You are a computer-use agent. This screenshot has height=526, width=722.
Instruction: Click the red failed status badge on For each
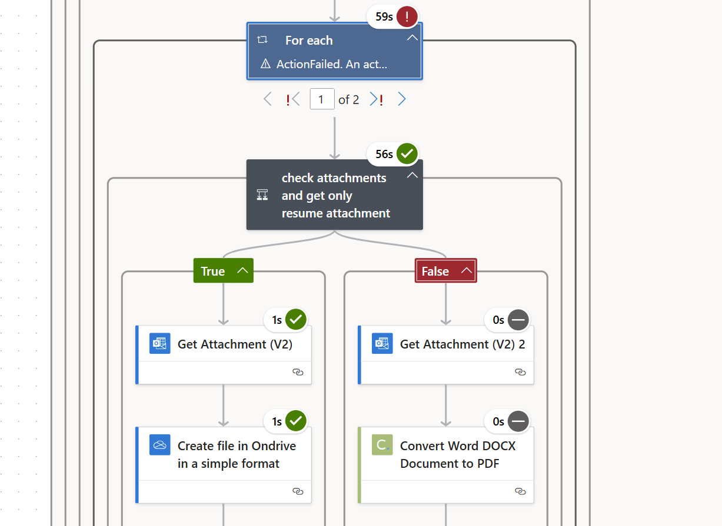tap(407, 17)
